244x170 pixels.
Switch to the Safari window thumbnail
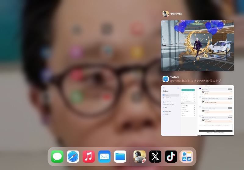pos(198,111)
